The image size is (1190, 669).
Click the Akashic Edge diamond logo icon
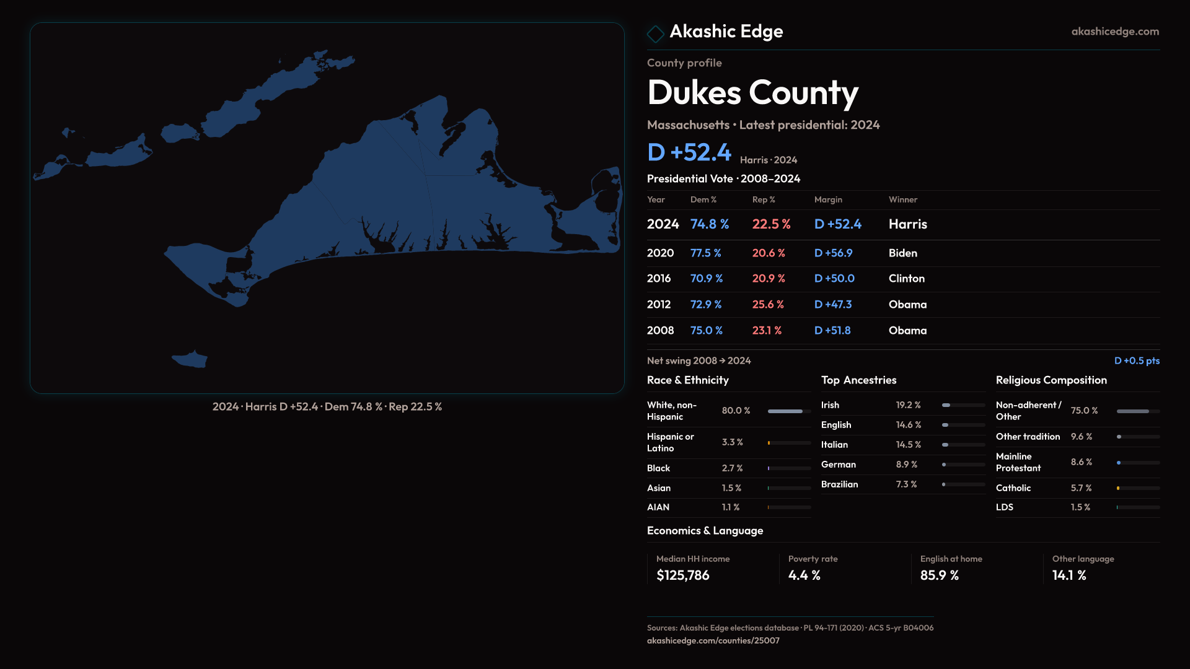655,33
